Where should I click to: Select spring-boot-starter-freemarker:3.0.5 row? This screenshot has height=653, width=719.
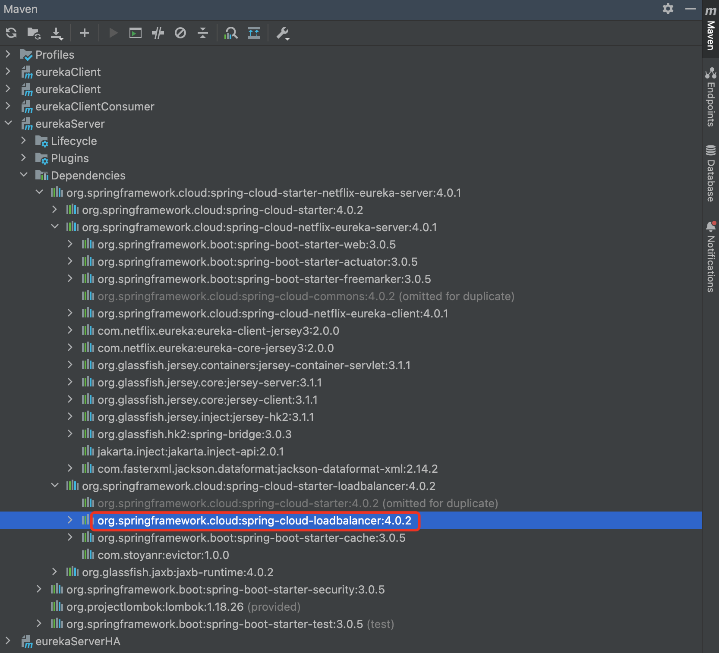pos(351,279)
